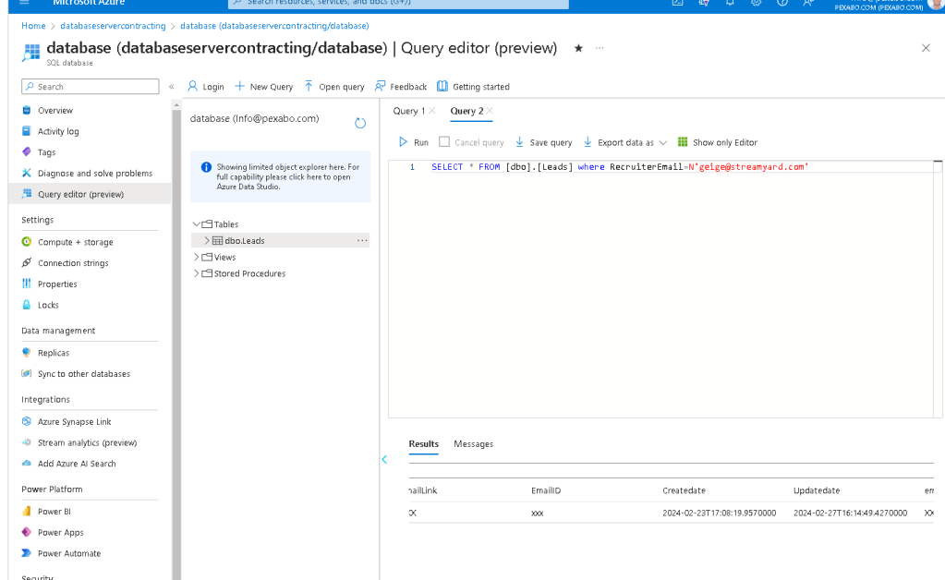Open Properties in sidebar
This screenshot has height=580, width=945.
coord(57,284)
